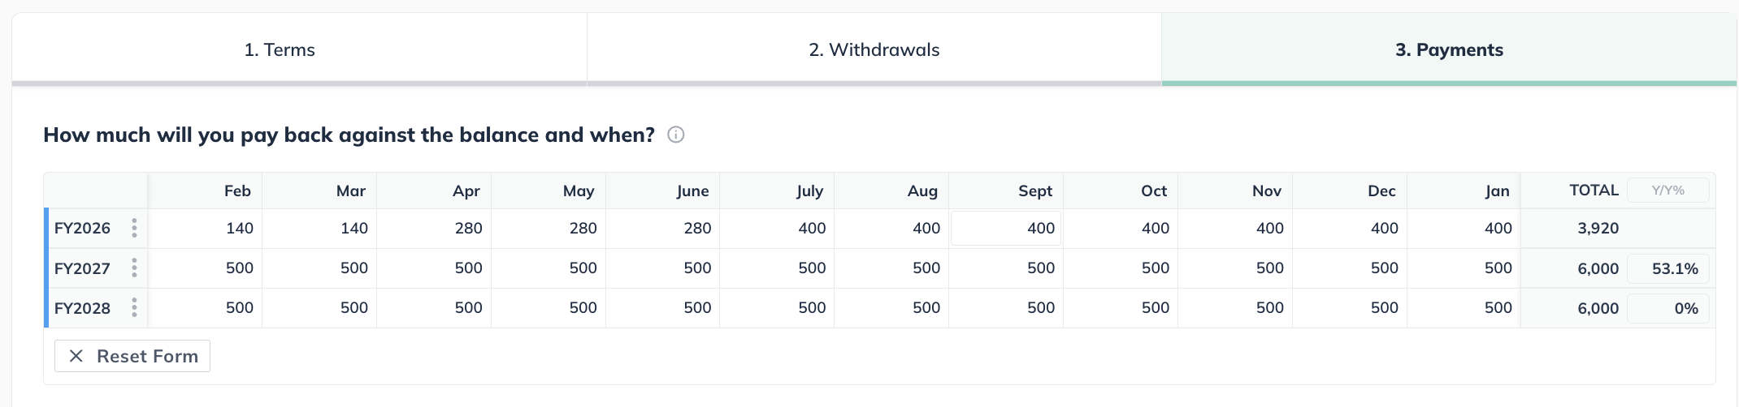Viewport: 1739px width, 407px height.
Task: Click FY2028 Oct payment cell
Action: point(1121,308)
